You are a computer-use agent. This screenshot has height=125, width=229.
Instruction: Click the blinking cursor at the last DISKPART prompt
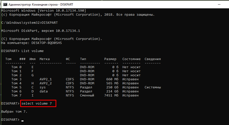pyautogui.click(x=22, y=121)
